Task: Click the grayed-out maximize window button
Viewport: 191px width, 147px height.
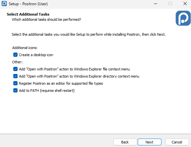Action: click(170, 4)
